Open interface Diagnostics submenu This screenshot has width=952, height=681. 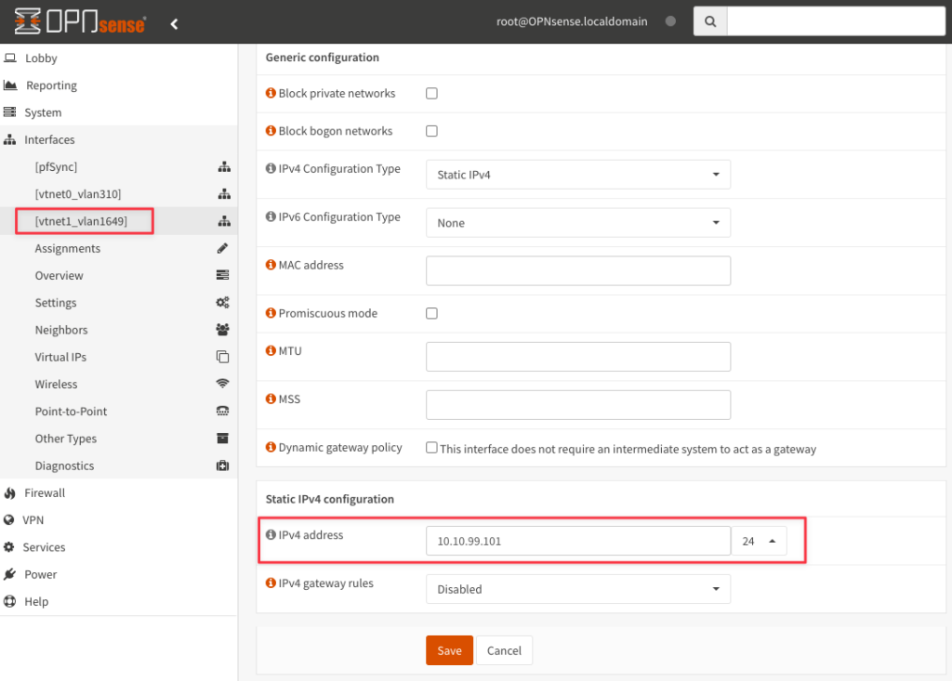[64, 465]
